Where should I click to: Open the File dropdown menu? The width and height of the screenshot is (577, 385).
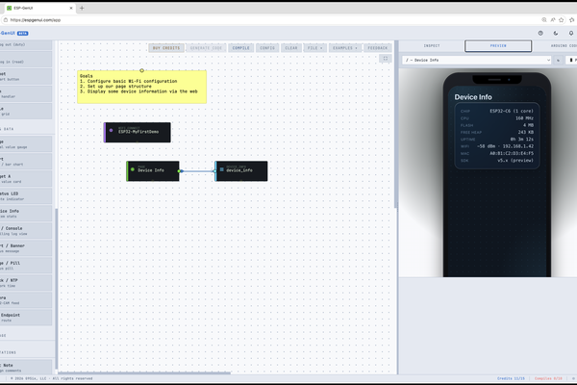314,48
